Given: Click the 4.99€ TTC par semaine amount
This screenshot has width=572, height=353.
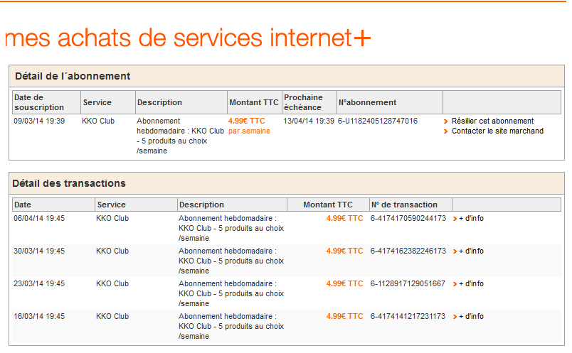Looking at the screenshot, I should coord(249,126).
